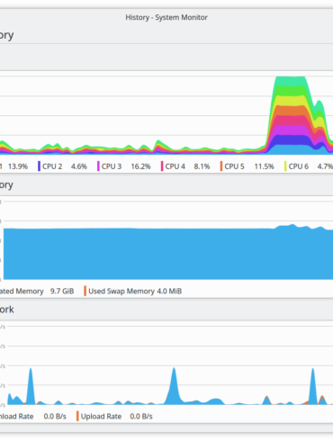Select the CPU 4 legend label
333x441 pixels.
tap(175, 166)
